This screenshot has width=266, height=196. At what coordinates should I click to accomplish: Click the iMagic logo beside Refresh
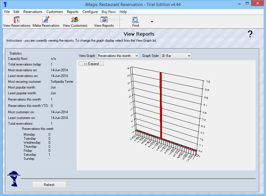coord(14,179)
